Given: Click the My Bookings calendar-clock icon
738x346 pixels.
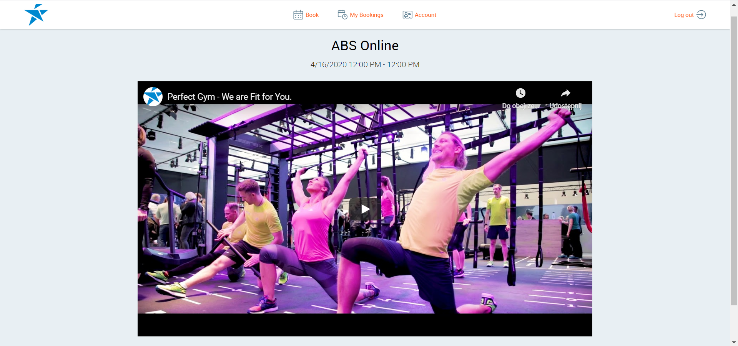Looking at the screenshot, I should point(342,15).
